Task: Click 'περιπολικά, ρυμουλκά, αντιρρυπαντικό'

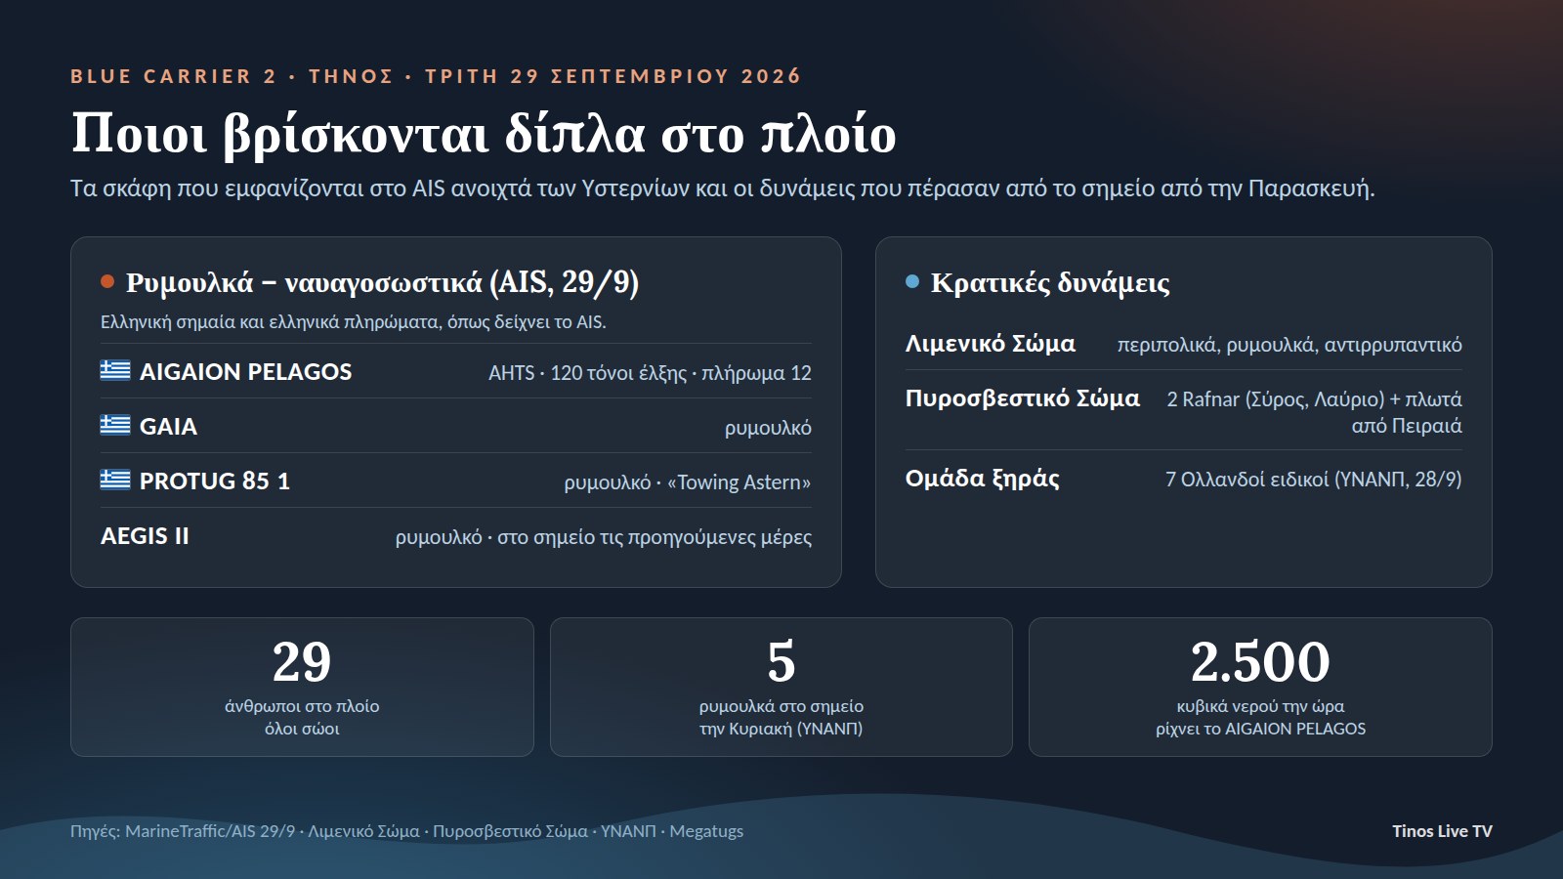Action: tap(1289, 345)
